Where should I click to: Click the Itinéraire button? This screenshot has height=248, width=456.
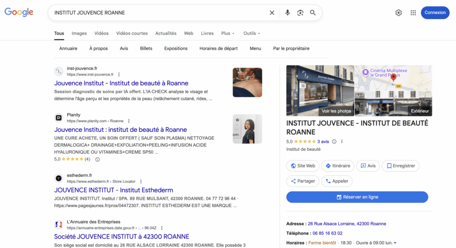[338, 166]
